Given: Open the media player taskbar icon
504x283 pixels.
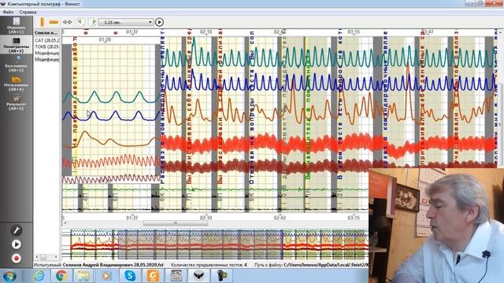Looking at the screenshot, I should 106,276.
